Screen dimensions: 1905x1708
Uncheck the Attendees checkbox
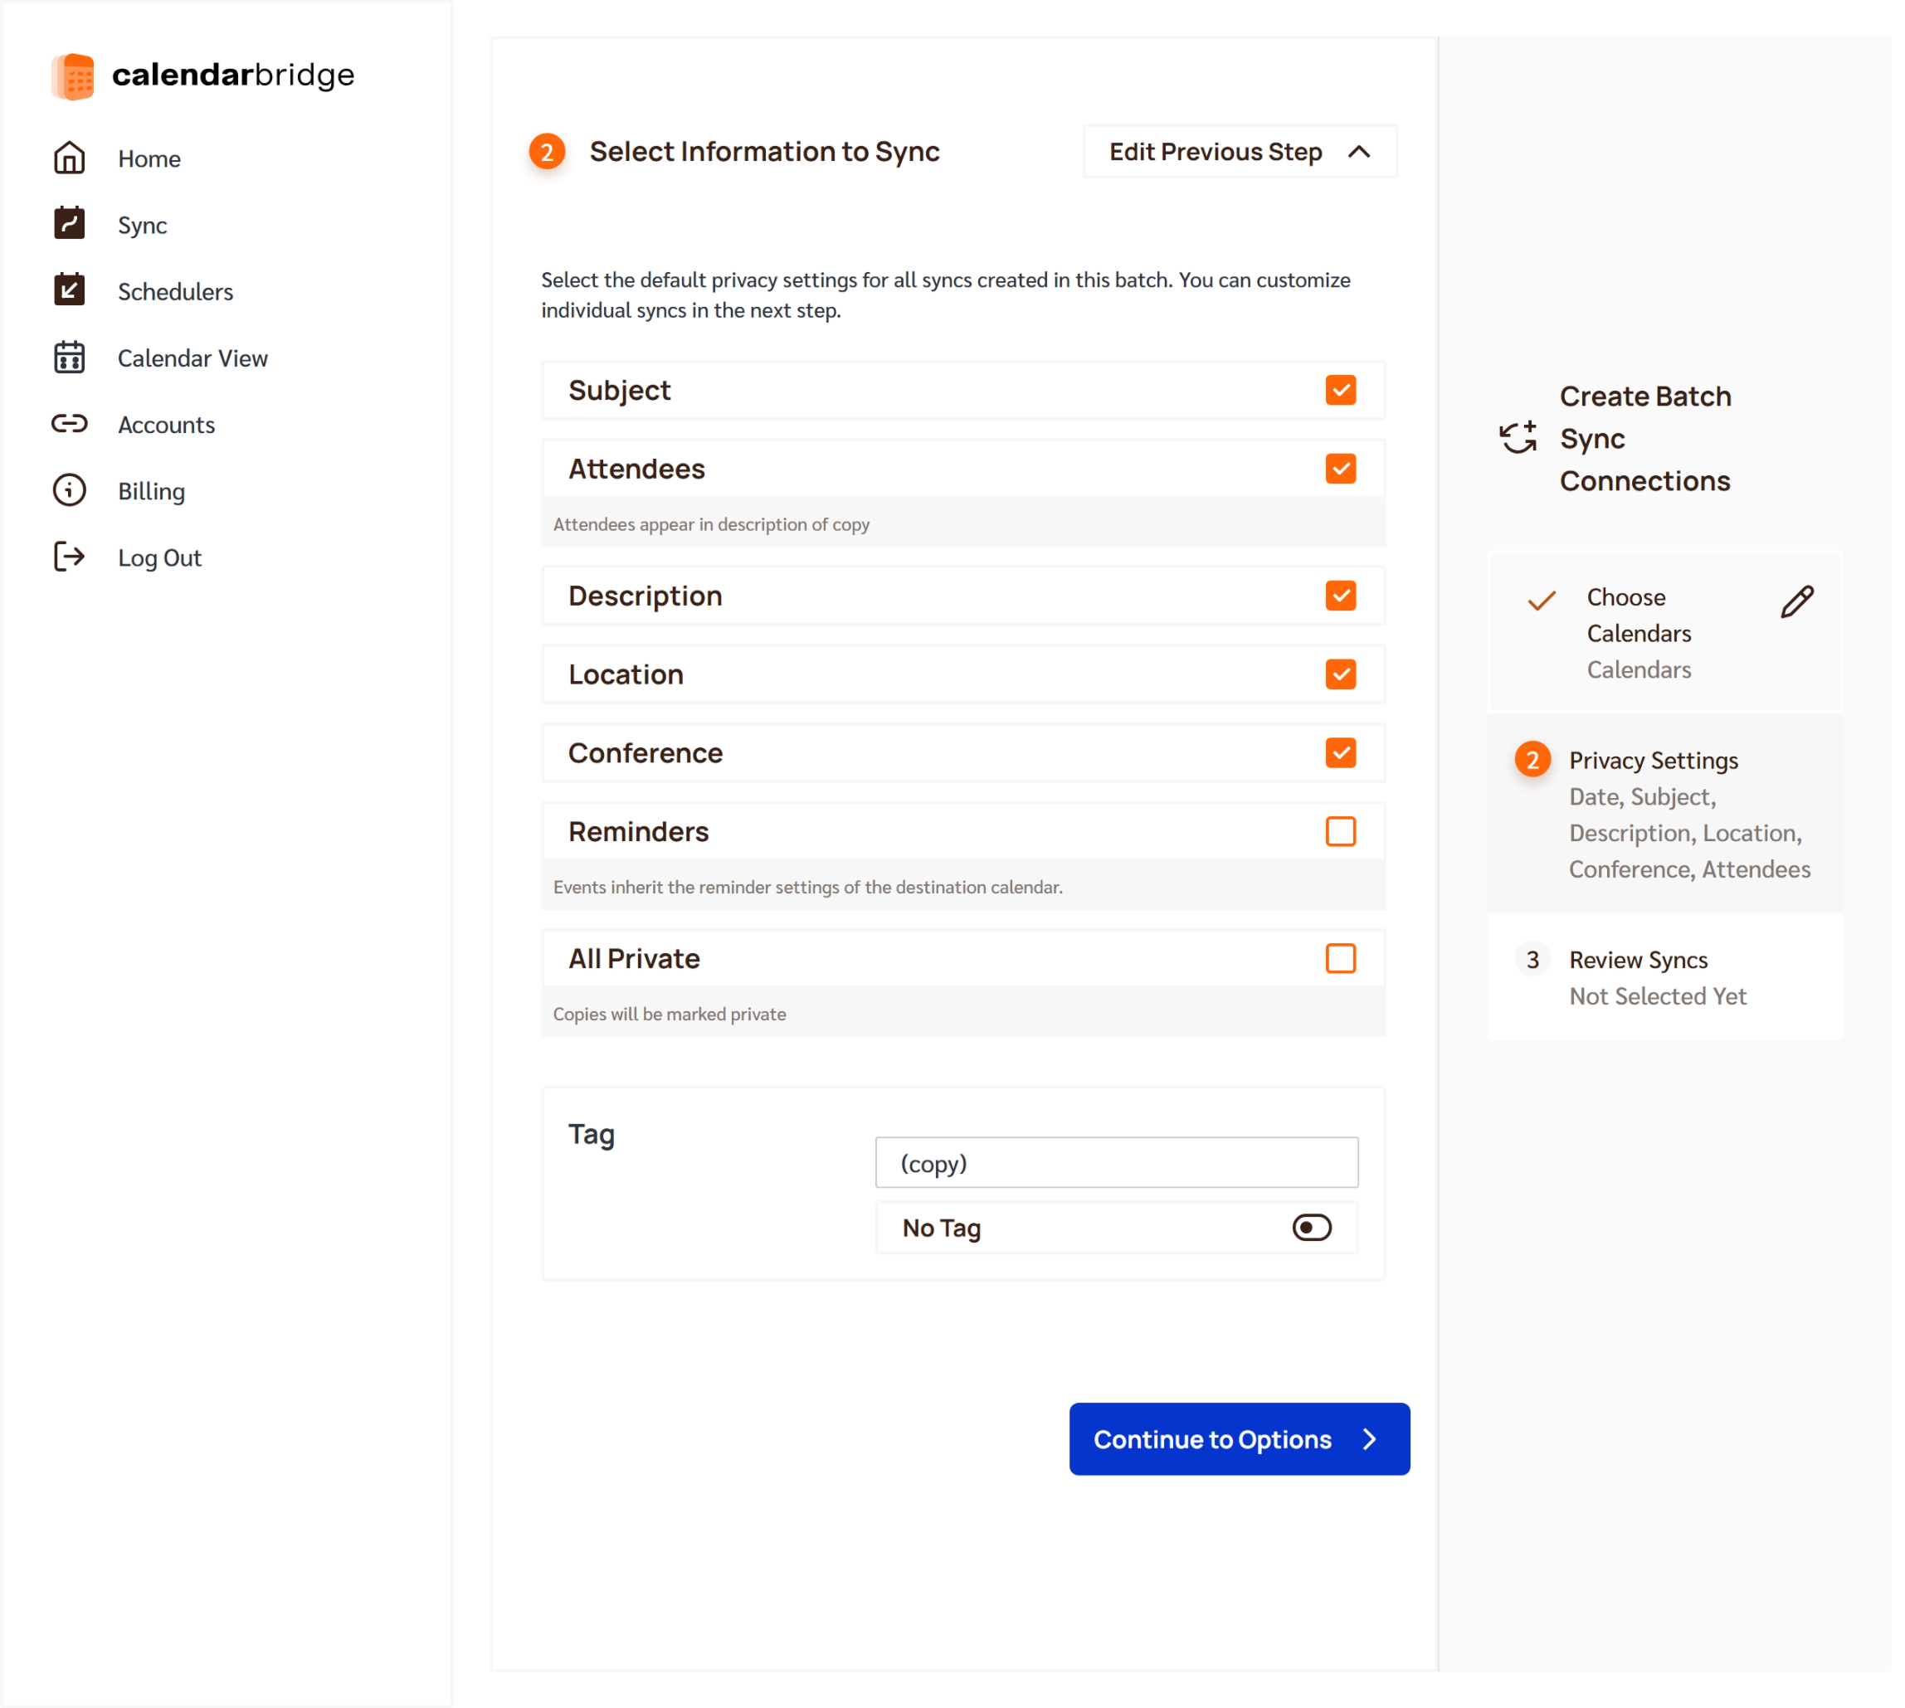click(x=1341, y=470)
